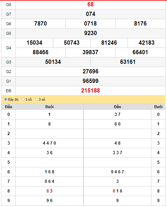Select the G6 number 8176
Image resolution: width=167 pixels, height=207 pixels.
click(140, 24)
